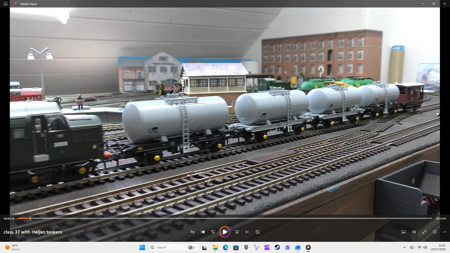Click total duration 00:31:01
Screen dimensions: 450x253
click(x=441, y=219)
